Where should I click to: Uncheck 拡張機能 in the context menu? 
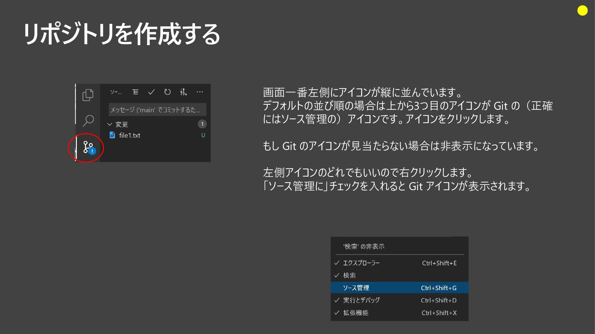[355, 313]
